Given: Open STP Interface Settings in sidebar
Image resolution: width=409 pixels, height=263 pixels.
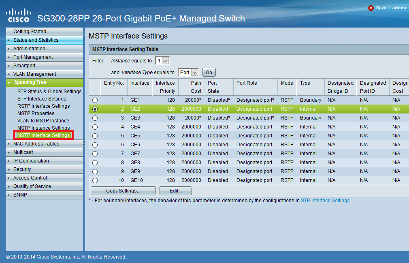Looking at the screenshot, I should tap(42, 99).
